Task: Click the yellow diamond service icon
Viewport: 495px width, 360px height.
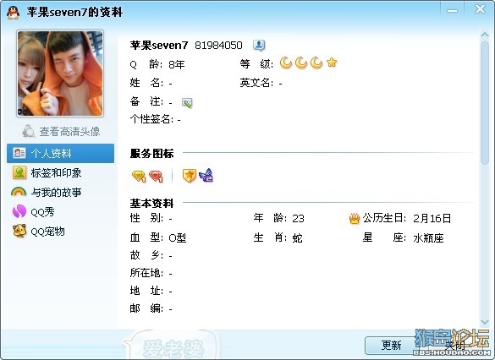Action: (x=139, y=177)
